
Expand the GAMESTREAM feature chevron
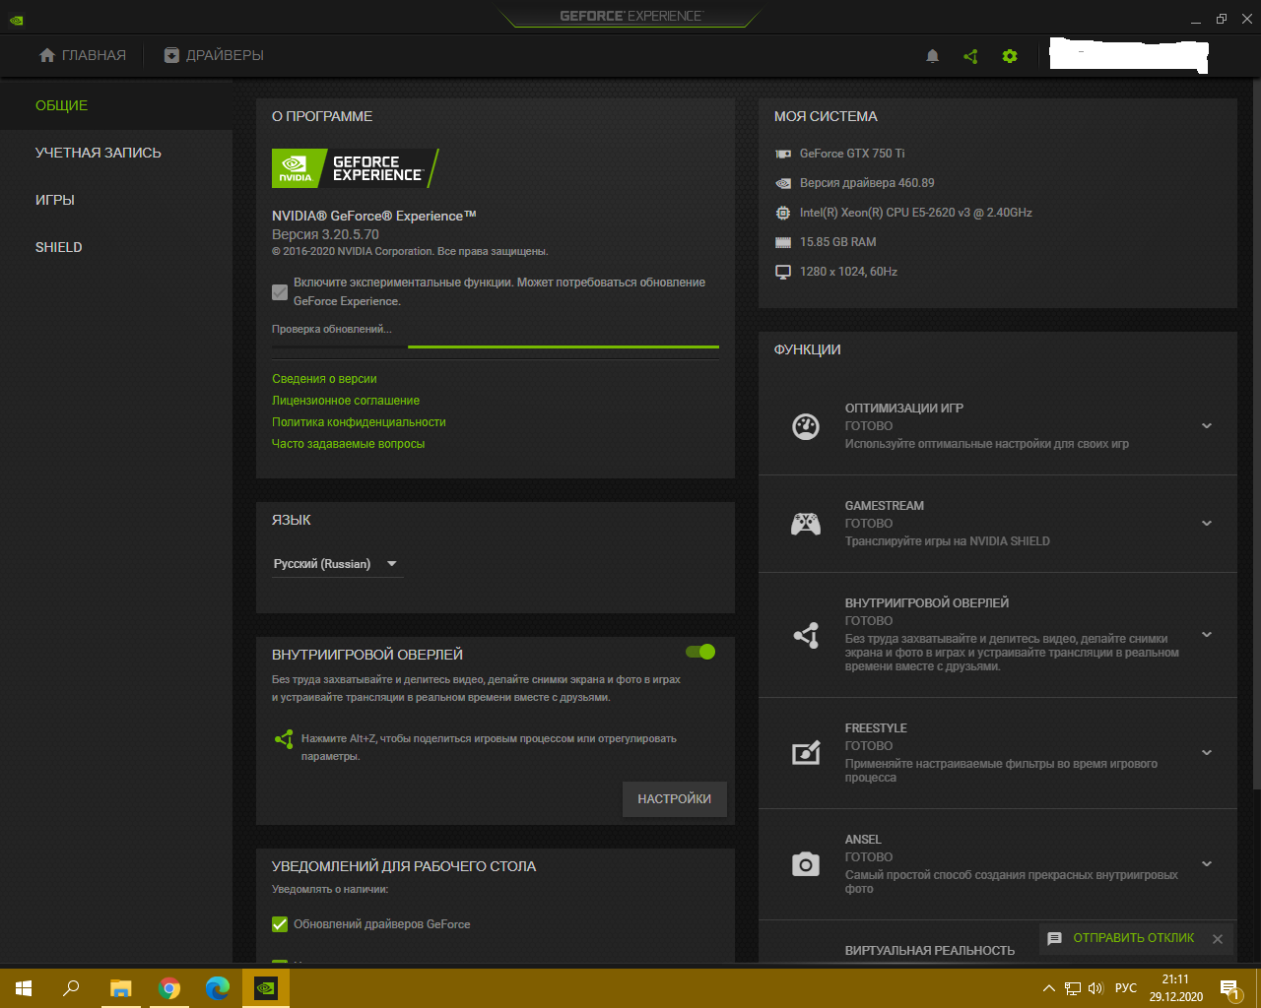click(x=1207, y=524)
